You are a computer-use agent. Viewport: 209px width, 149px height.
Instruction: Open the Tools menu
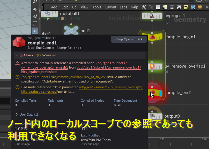click(97, 7)
